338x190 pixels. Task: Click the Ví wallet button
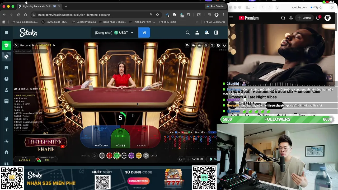144,32
